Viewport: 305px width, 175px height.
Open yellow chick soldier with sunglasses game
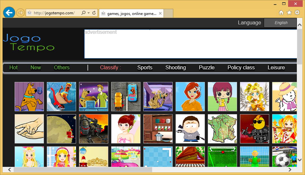[x=255, y=129]
